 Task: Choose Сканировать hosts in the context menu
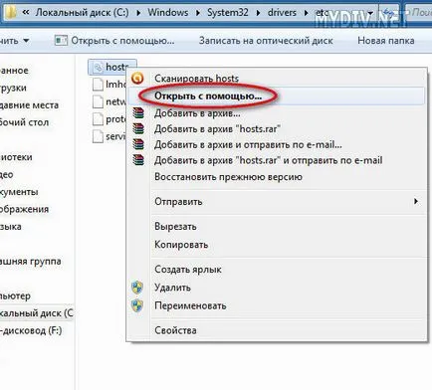[x=276, y=79]
